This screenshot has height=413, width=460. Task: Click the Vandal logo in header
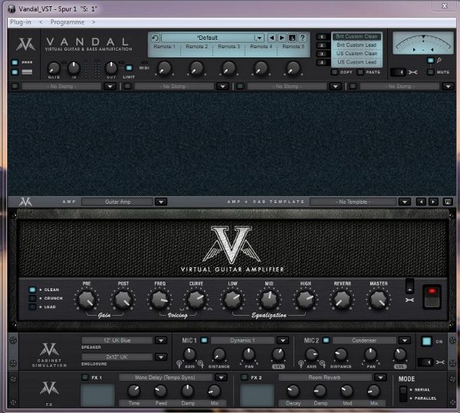25,44
